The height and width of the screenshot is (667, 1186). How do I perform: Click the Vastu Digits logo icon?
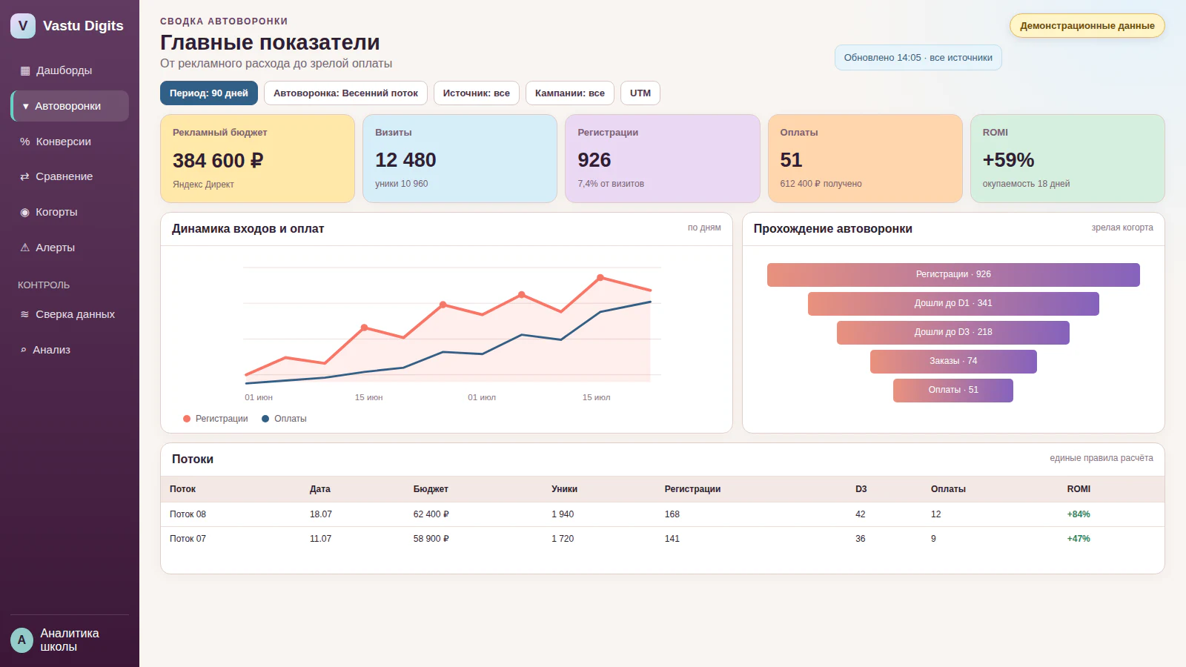(x=23, y=26)
